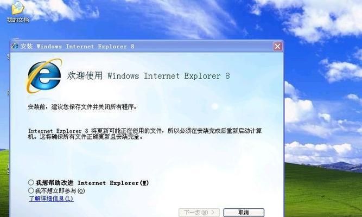Image resolution: width=362 pixels, height=217 pixels.
Task: Click the 安装前，建议您保存文件 text line
Action: pos(82,107)
